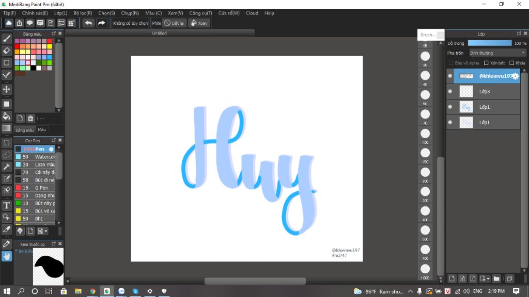Toggle visibility of layer Lớp3
The width and height of the screenshot is (529, 297).
(x=450, y=91)
